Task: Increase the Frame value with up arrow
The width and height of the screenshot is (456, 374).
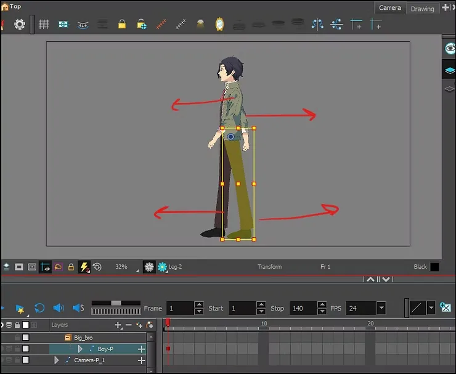Action: [x=199, y=305]
